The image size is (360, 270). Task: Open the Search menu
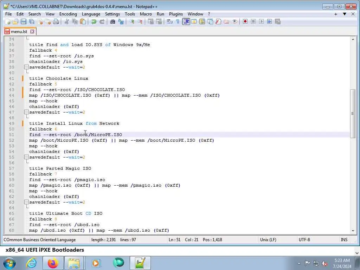tap(34, 14)
